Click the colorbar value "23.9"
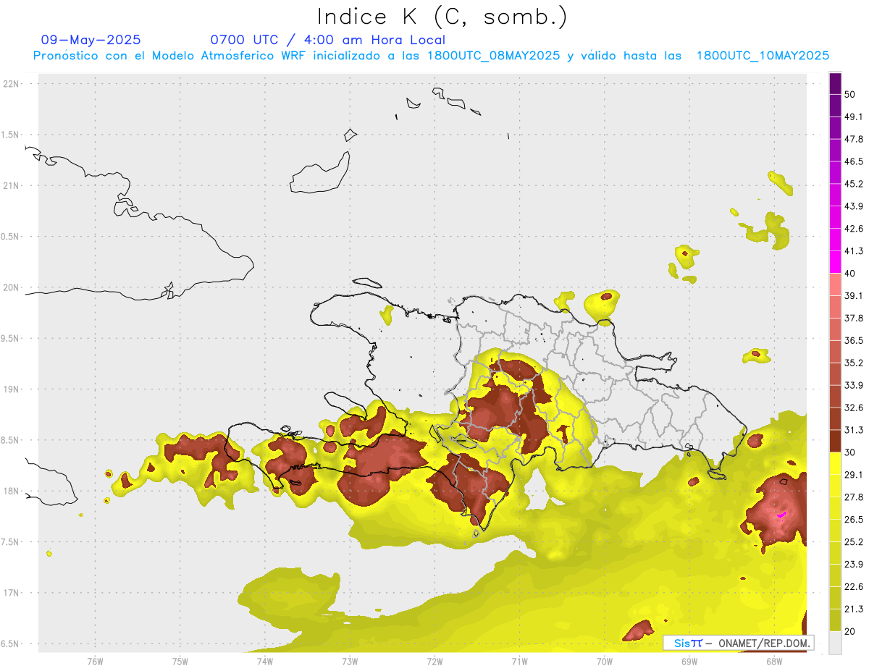 pyautogui.click(x=853, y=564)
